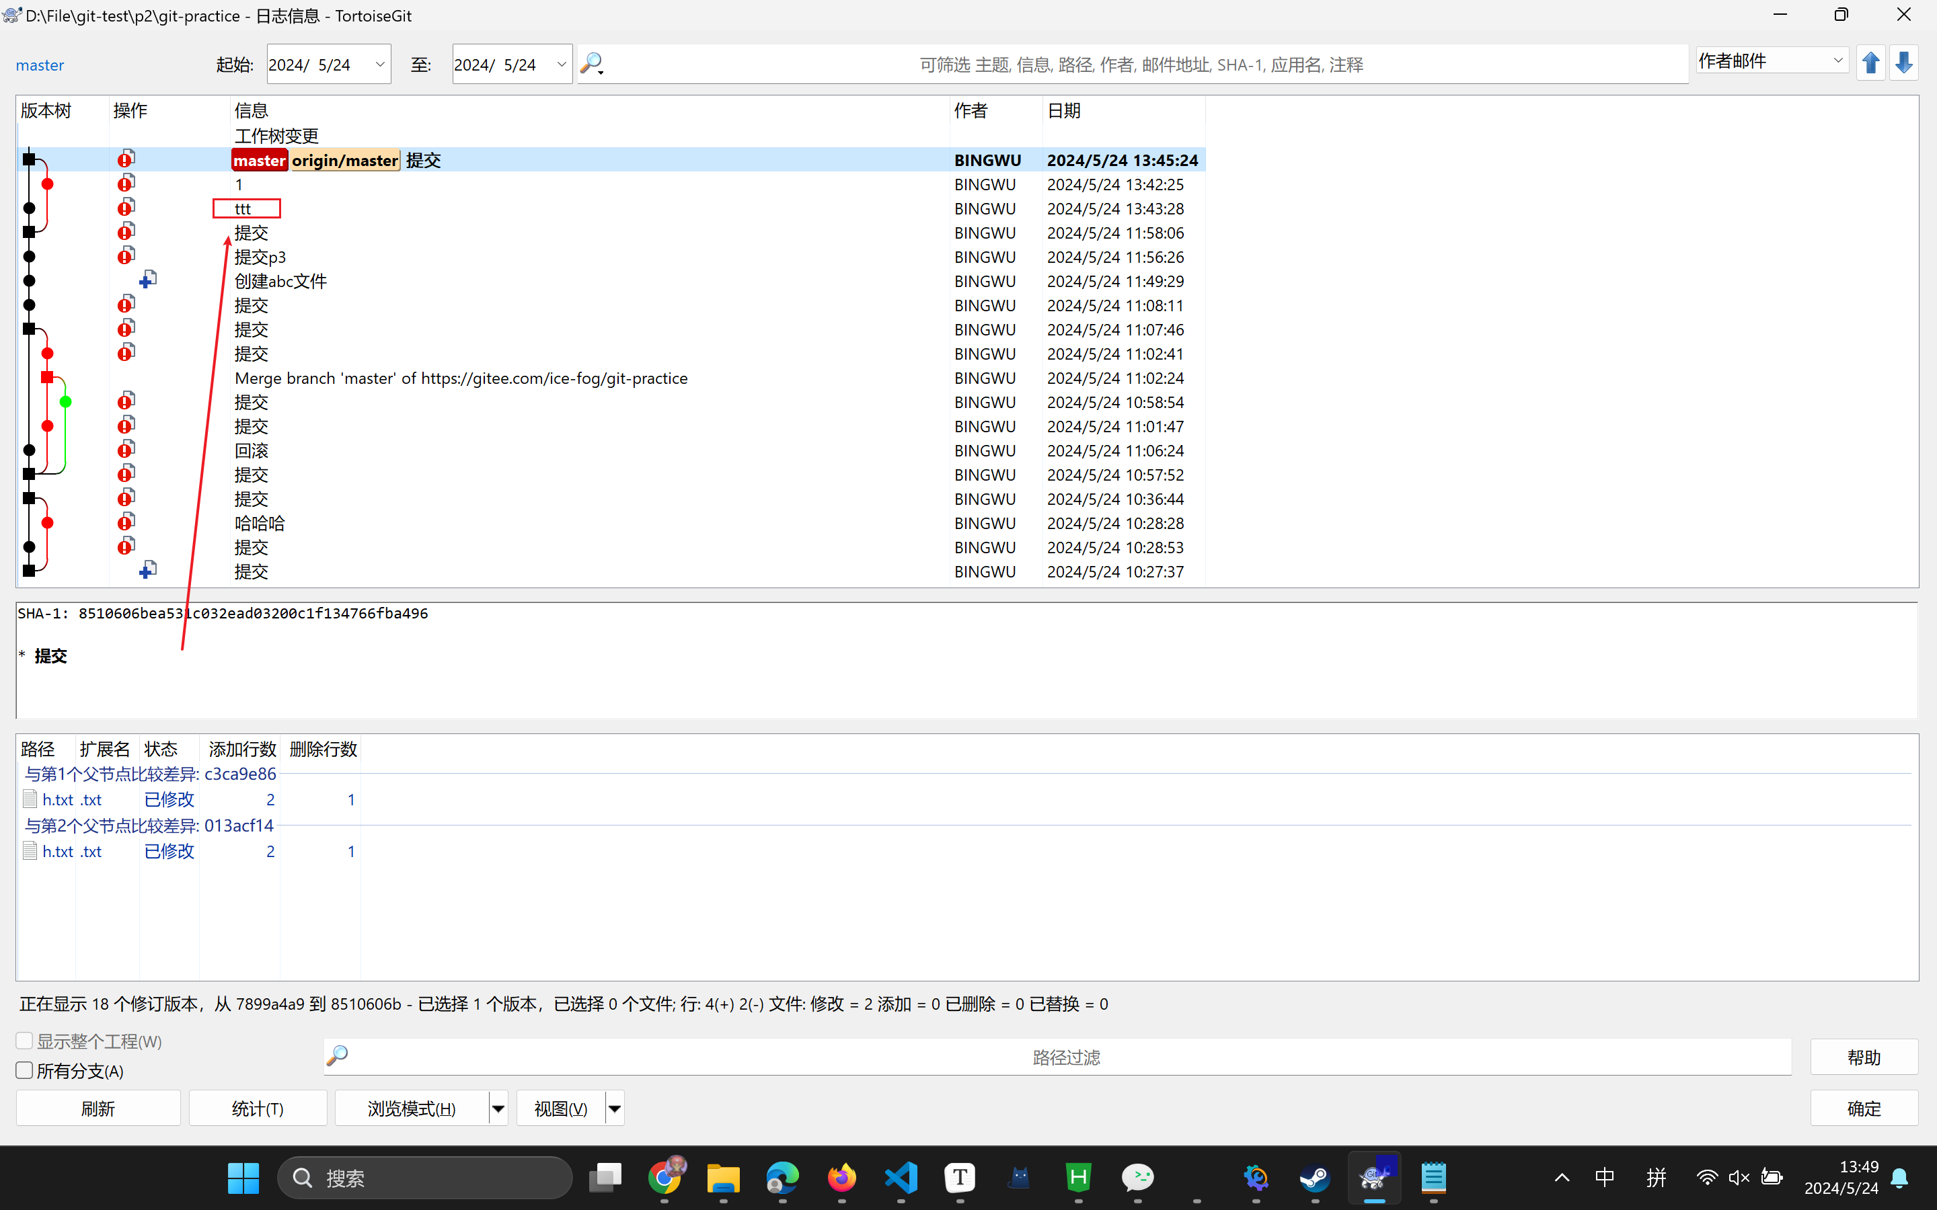Open the 视图 dropdown arrow

(615, 1108)
